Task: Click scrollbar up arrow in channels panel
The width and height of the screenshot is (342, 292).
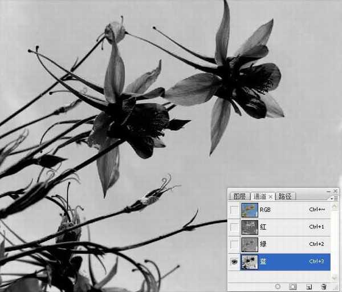Action: (334, 205)
